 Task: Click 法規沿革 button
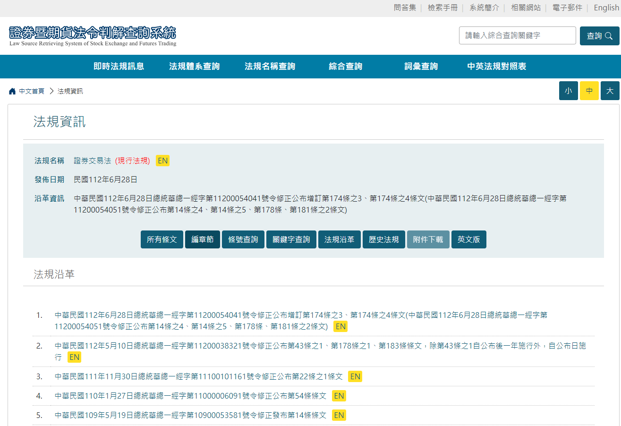tap(340, 239)
